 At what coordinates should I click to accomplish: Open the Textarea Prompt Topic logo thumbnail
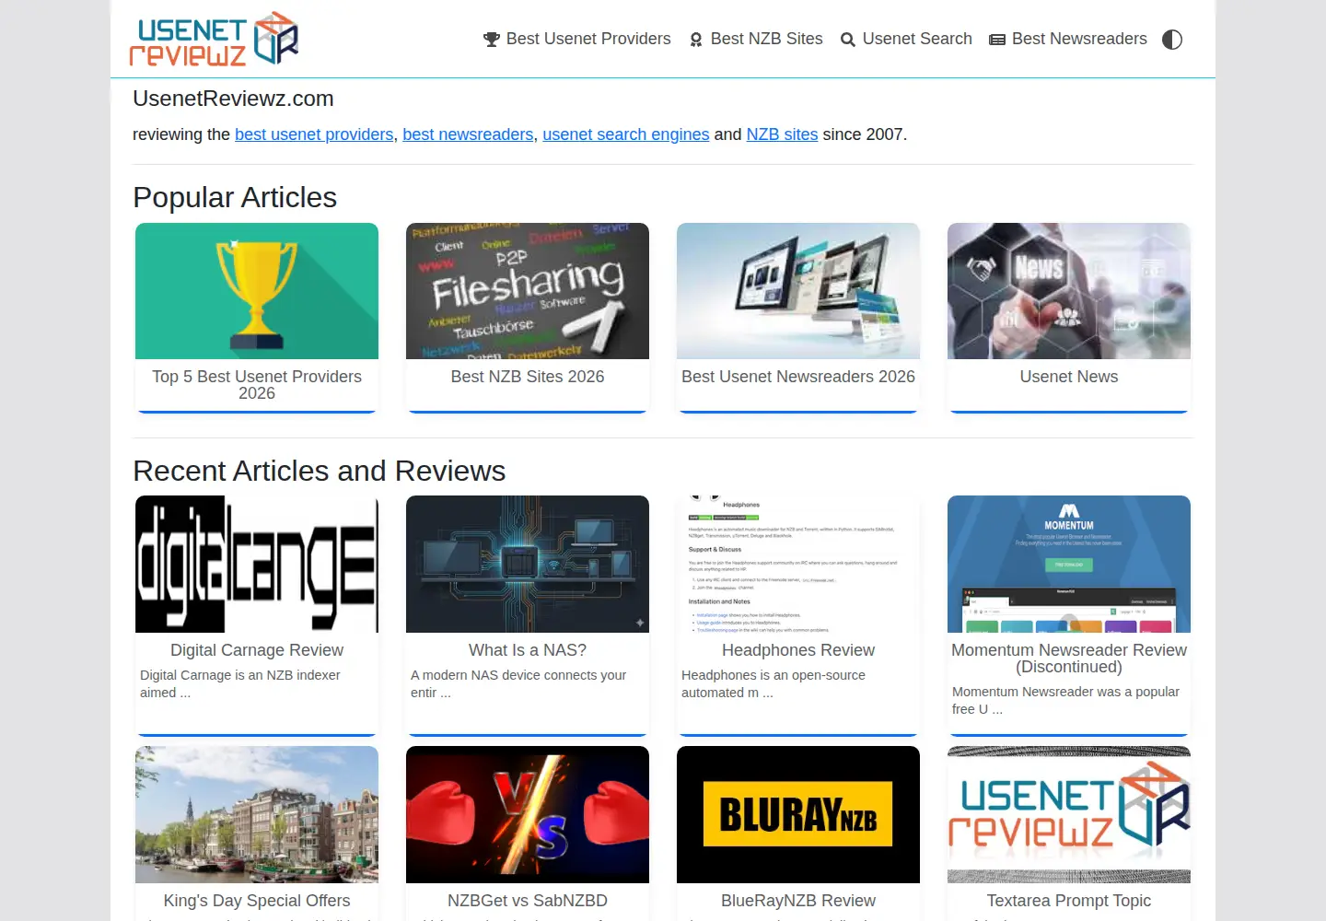1069,814
